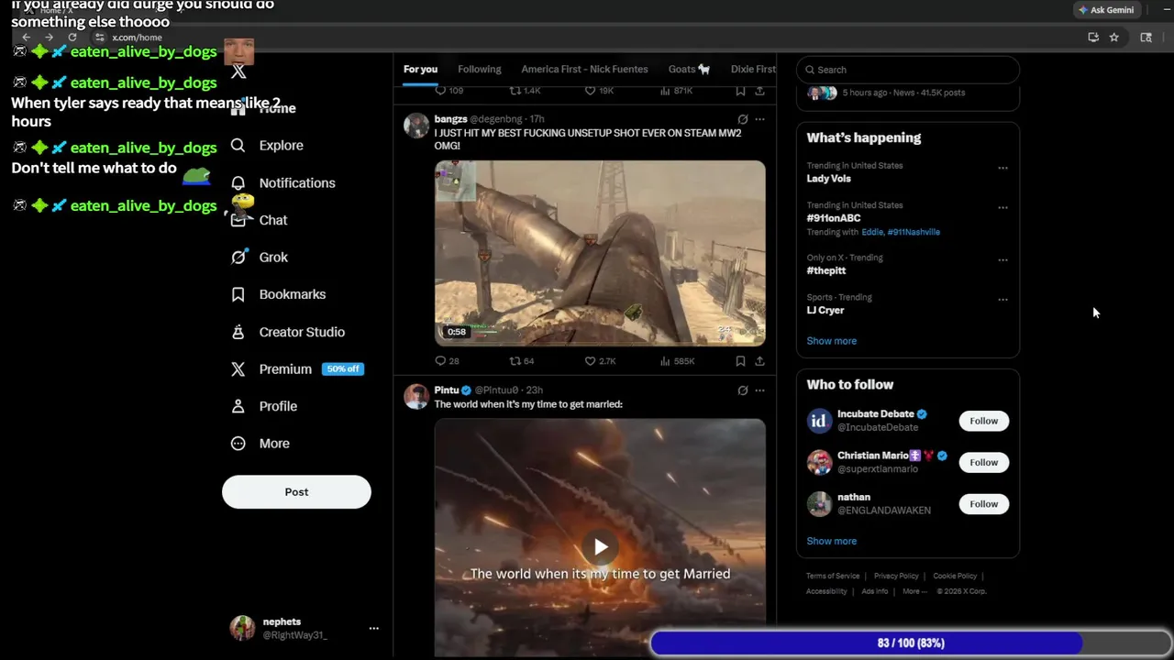
Task: Open options for LJ Cryer trend
Action: point(1002,299)
